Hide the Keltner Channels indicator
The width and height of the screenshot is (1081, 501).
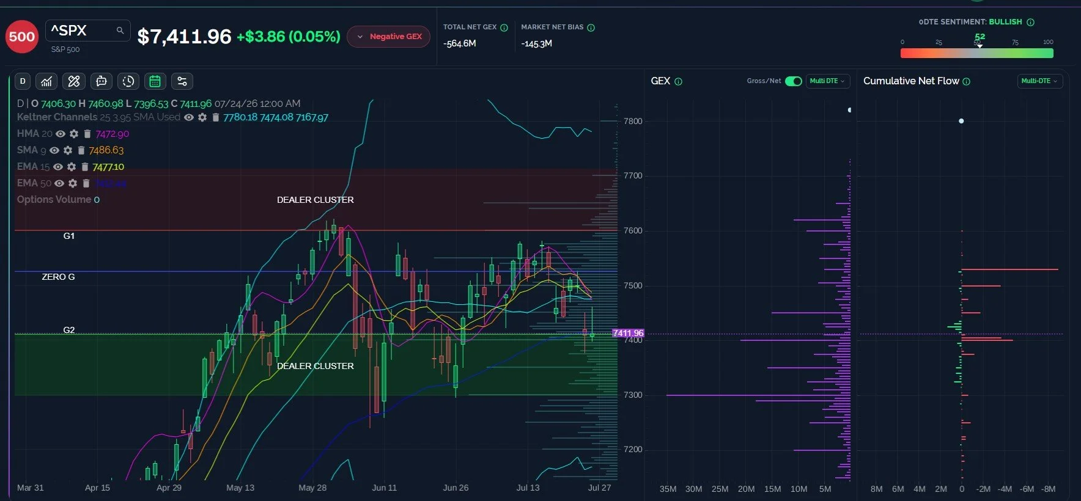189,117
